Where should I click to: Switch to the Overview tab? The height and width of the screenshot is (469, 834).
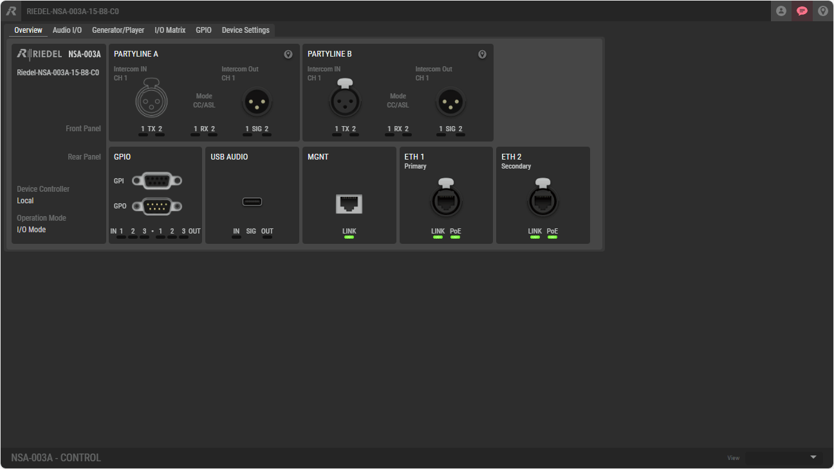click(28, 30)
